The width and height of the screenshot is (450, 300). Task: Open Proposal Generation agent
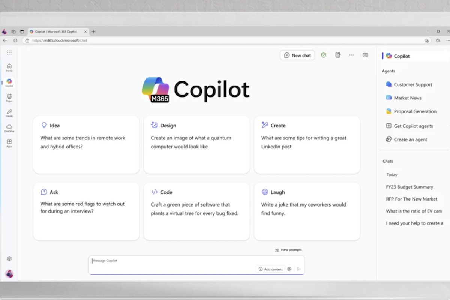(x=411, y=111)
